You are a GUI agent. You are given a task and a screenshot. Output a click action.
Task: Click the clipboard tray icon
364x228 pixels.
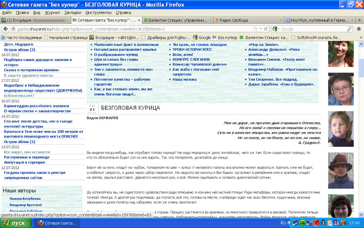pyautogui.click(x=330, y=223)
